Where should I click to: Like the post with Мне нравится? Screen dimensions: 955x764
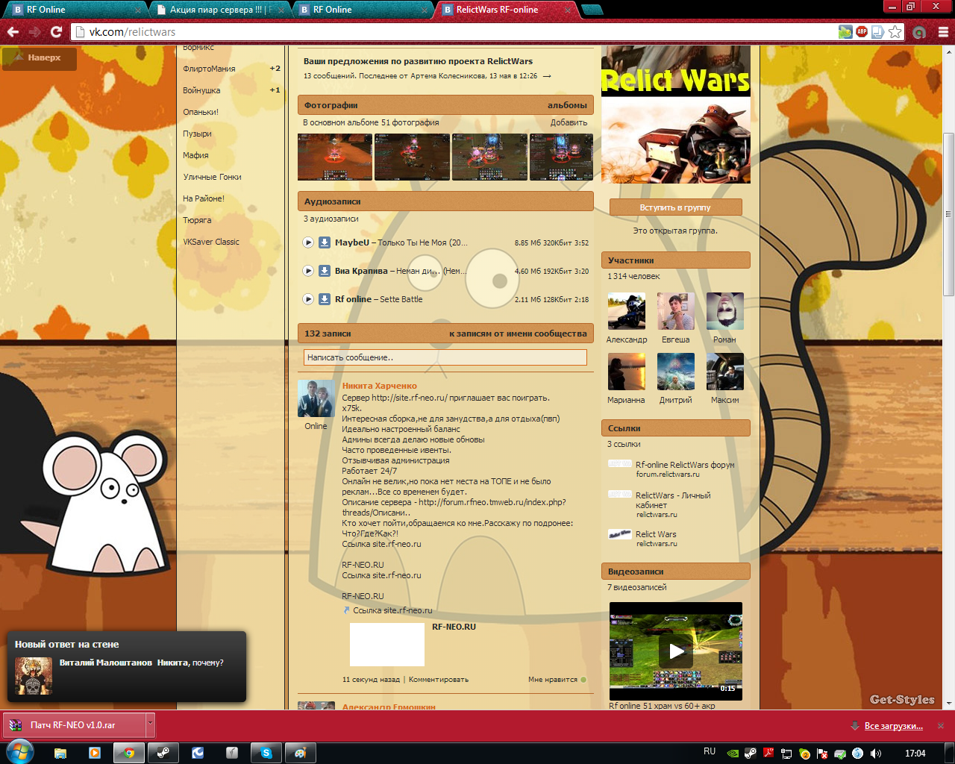click(x=557, y=680)
